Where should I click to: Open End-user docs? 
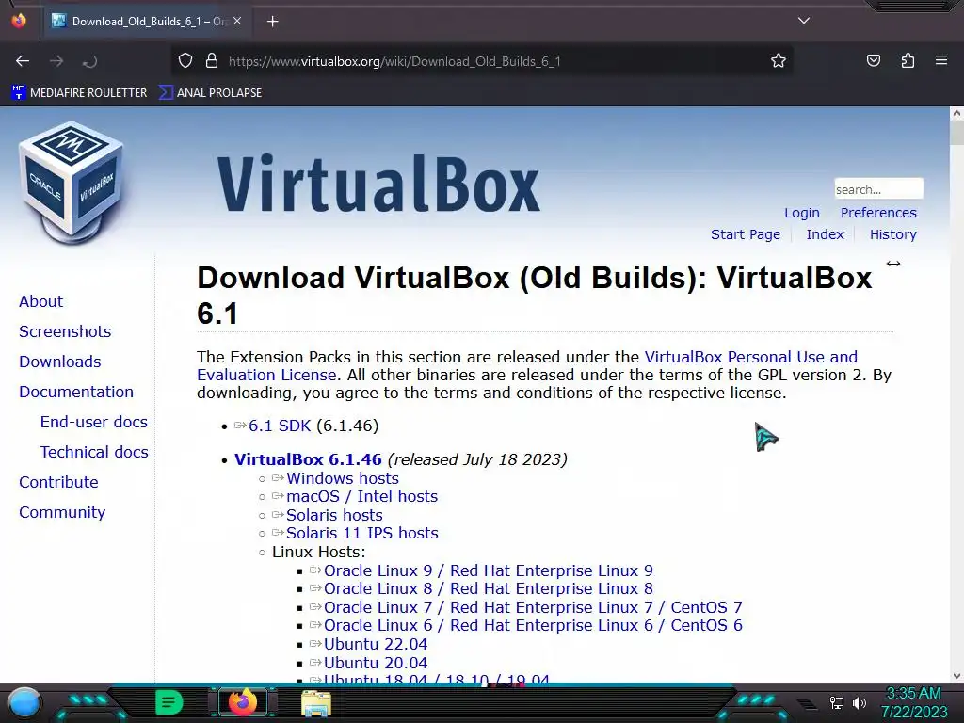(93, 423)
